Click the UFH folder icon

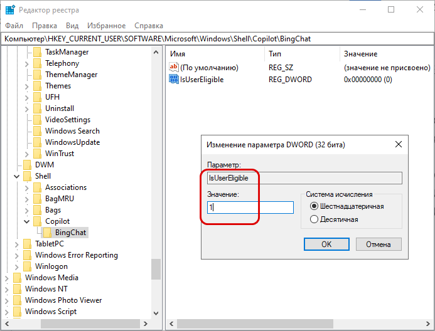click(37, 97)
